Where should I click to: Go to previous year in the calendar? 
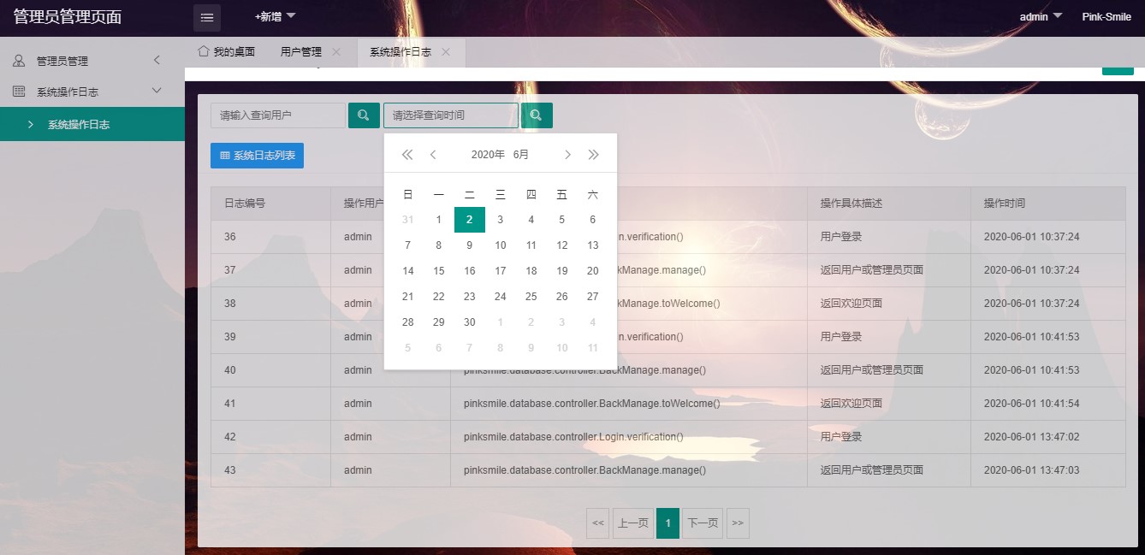point(407,155)
